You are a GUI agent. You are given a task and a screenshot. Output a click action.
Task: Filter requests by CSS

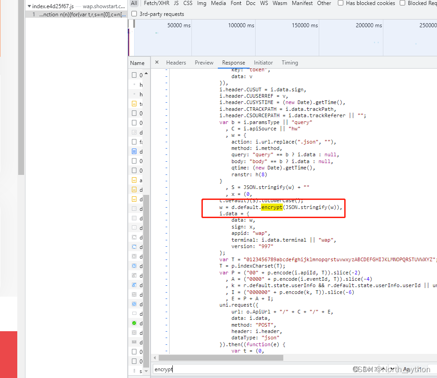188,3
